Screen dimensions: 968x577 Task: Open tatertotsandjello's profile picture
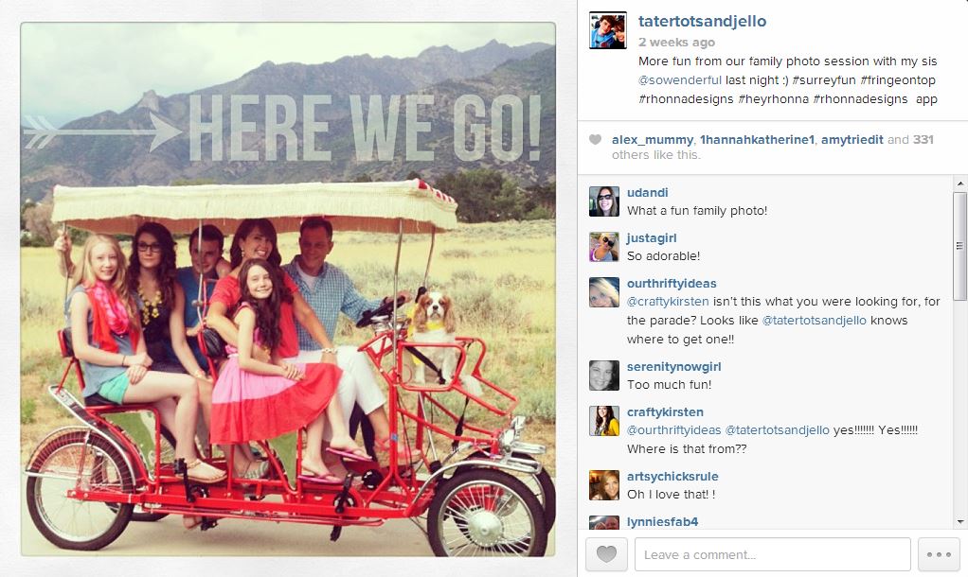(607, 30)
